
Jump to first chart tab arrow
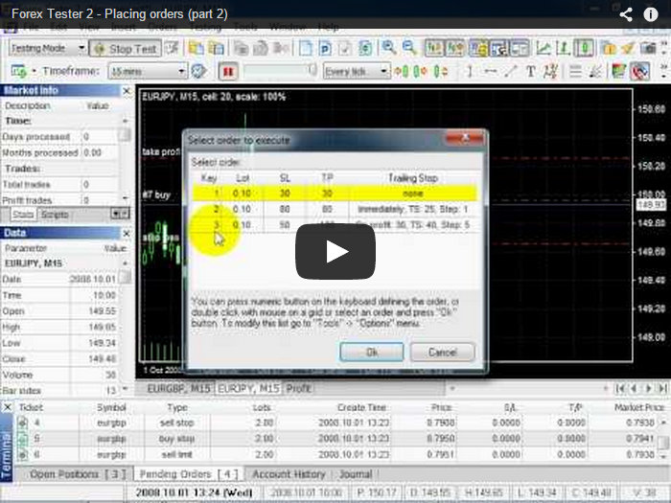click(619, 388)
